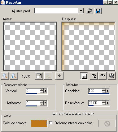Increase Opacidad with the up spinner
118x132 pixels.
point(104,89)
